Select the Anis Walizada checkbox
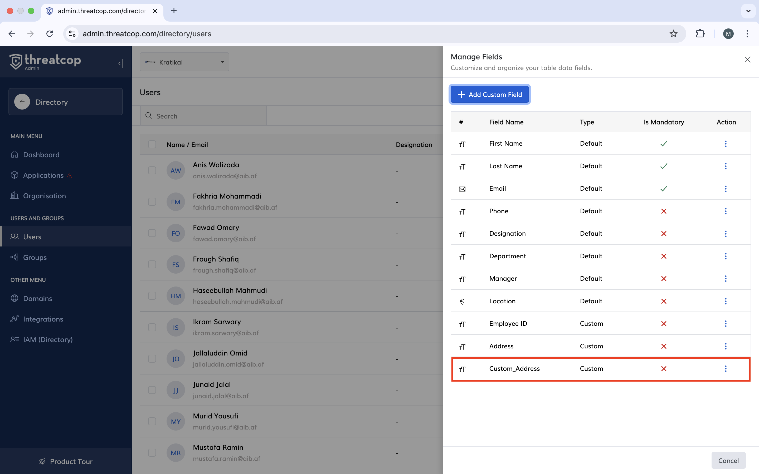This screenshot has height=474, width=759. click(x=152, y=170)
